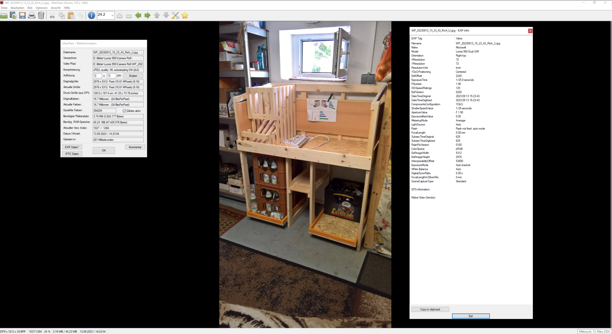Open the Optionen menu

coord(41,8)
